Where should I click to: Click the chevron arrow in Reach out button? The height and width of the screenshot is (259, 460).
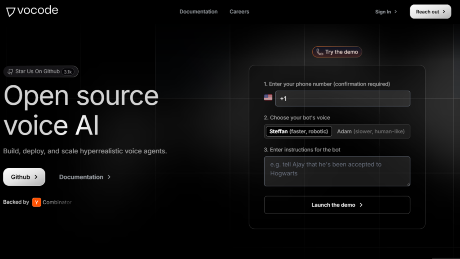tap(444, 12)
